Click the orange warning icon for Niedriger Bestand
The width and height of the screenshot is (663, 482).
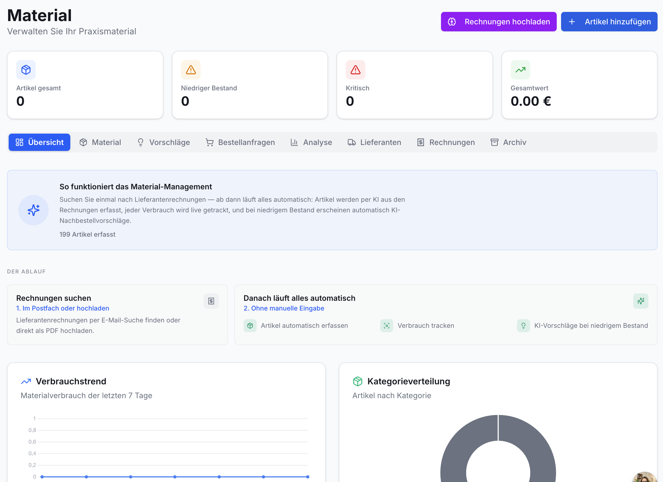(191, 70)
